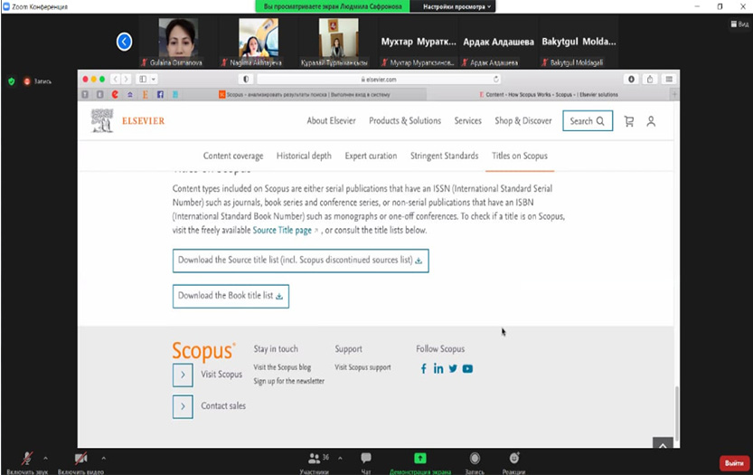The height and width of the screenshot is (475, 753).
Task: Click red recording indicator Запись
Action: tap(37, 81)
